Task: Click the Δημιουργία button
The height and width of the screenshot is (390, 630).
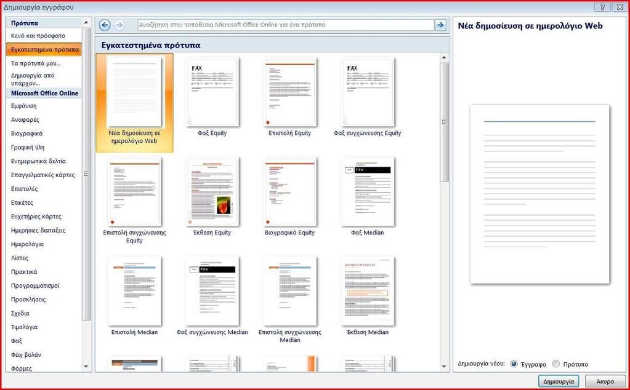Action: coord(559,381)
